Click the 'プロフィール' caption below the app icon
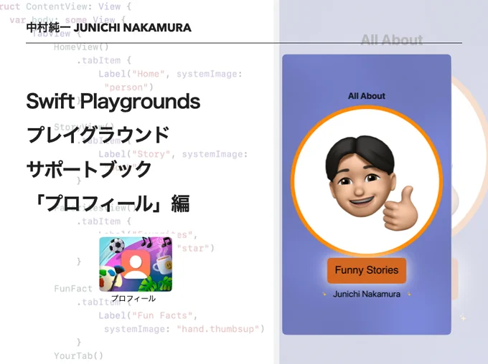Viewport: 488px width, 364px height. [133, 298]
